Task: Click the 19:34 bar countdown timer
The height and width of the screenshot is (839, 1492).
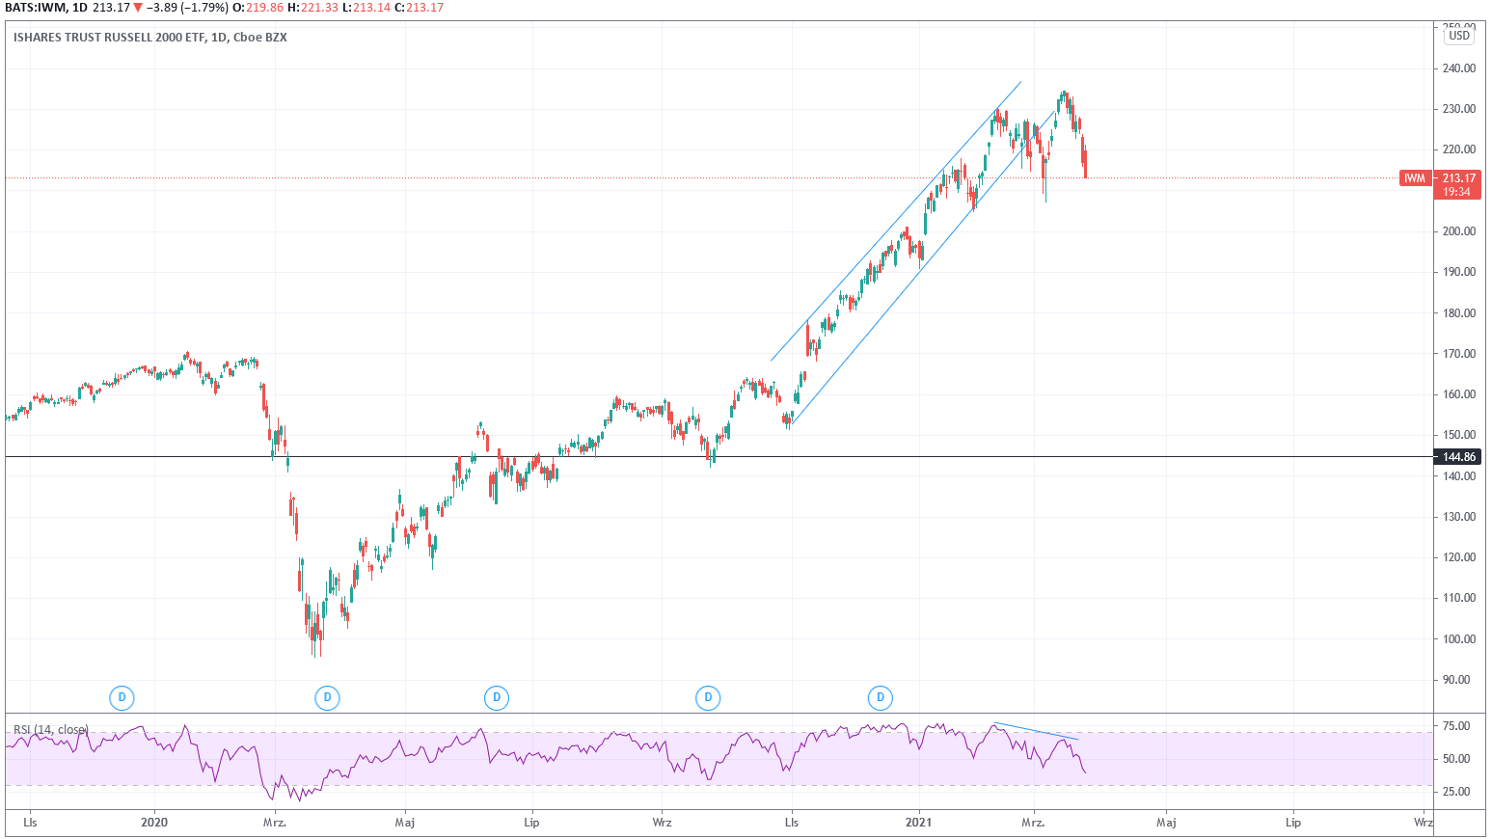Action: click(1457, 192)
